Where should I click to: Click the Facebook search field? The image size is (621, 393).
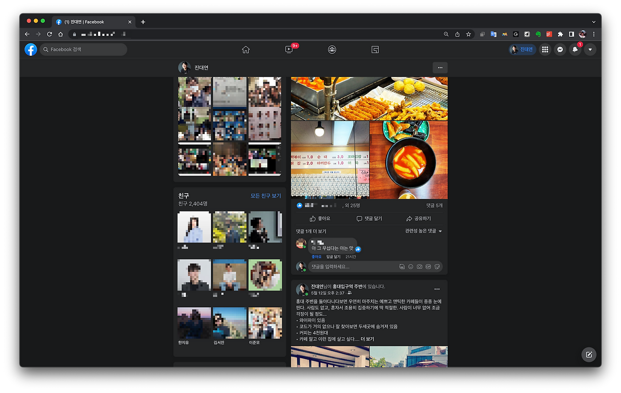click(83, 49)
